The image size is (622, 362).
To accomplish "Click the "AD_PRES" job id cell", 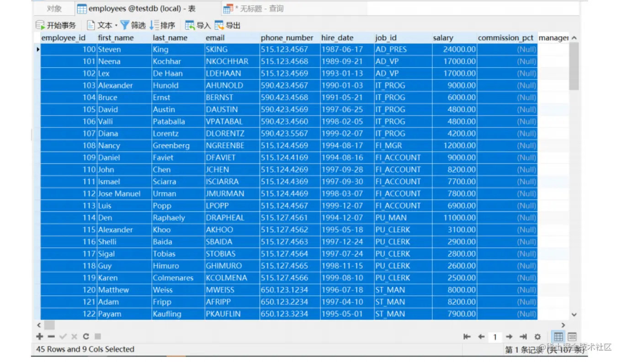I will (x=403, y=49).
